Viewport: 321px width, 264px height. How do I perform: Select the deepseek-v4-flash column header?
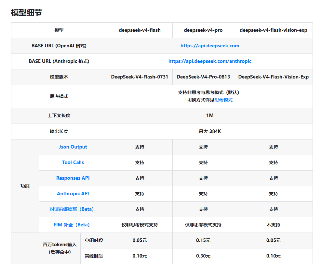pyautogui.click(x=140, y=30)
